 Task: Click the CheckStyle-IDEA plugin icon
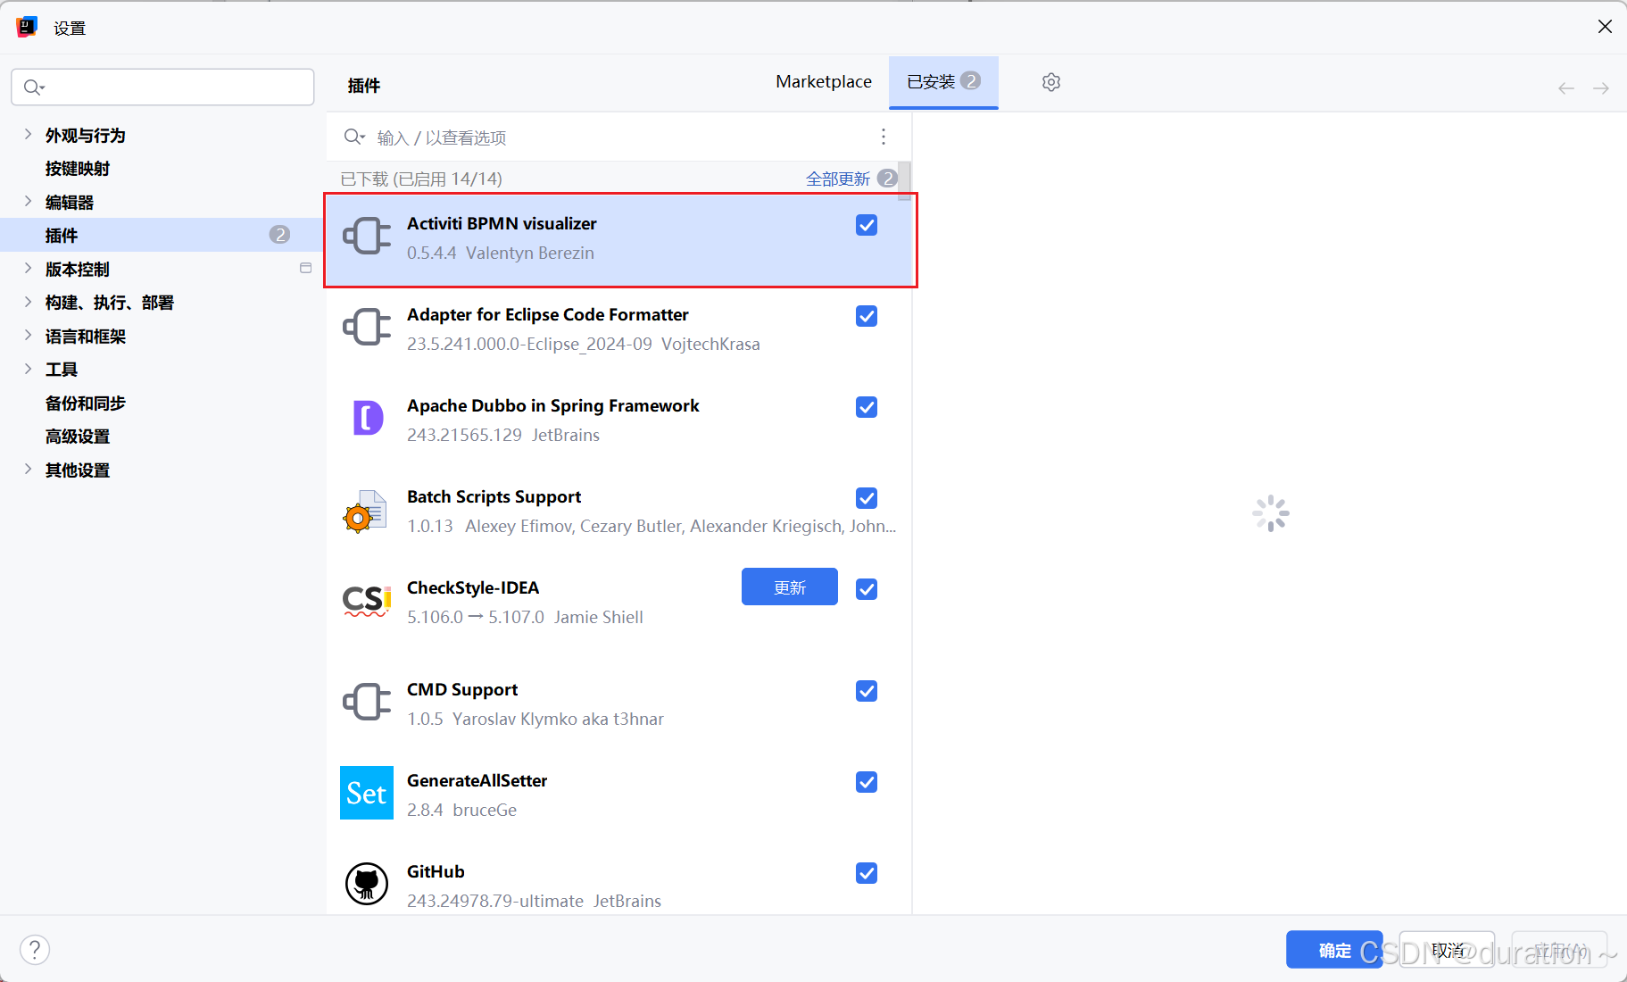click(367, 601)
